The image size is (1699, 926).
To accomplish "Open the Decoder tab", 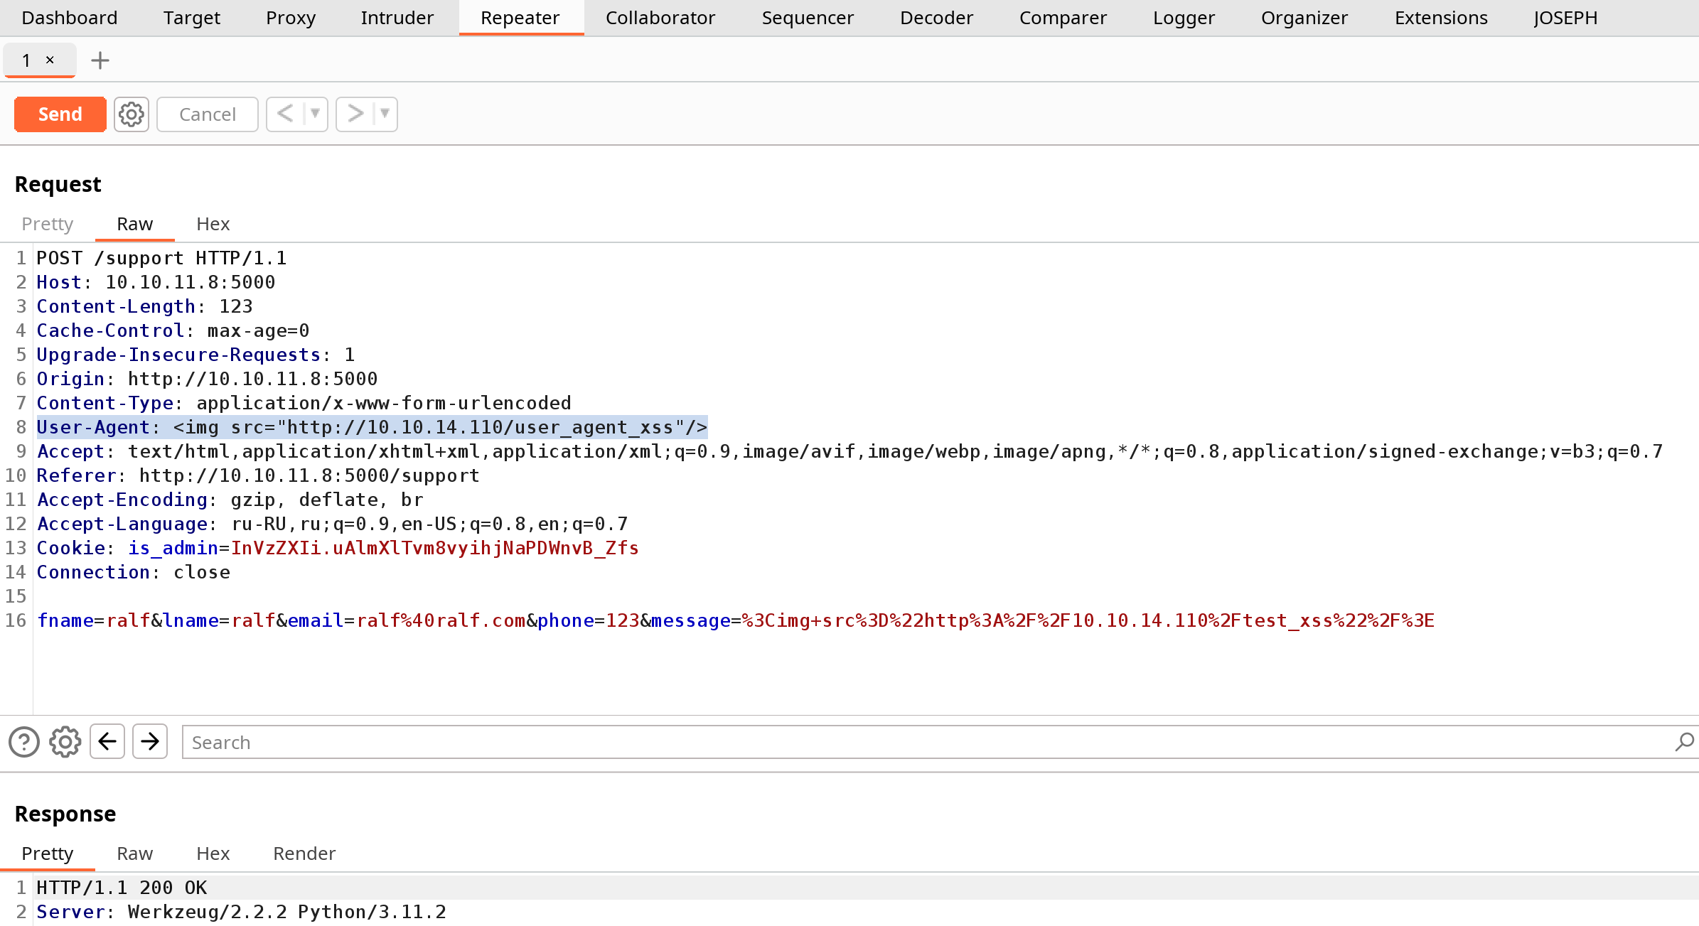I will pyautogui.click(x=936, y=18).
